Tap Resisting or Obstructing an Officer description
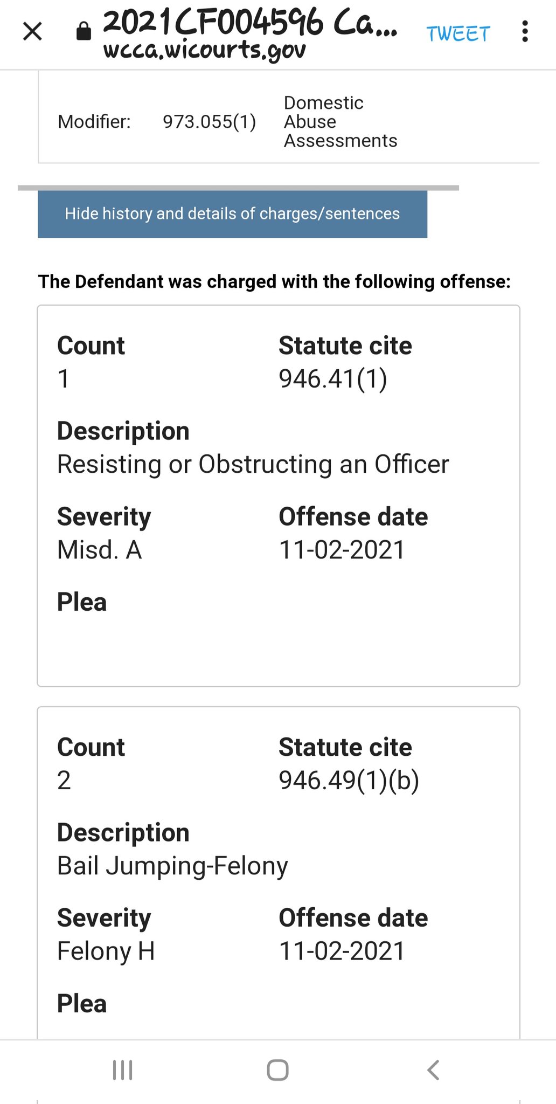 tap(253, 464)
